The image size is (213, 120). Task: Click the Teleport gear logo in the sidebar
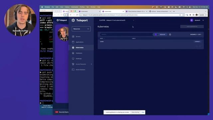[x=73, y=20]
